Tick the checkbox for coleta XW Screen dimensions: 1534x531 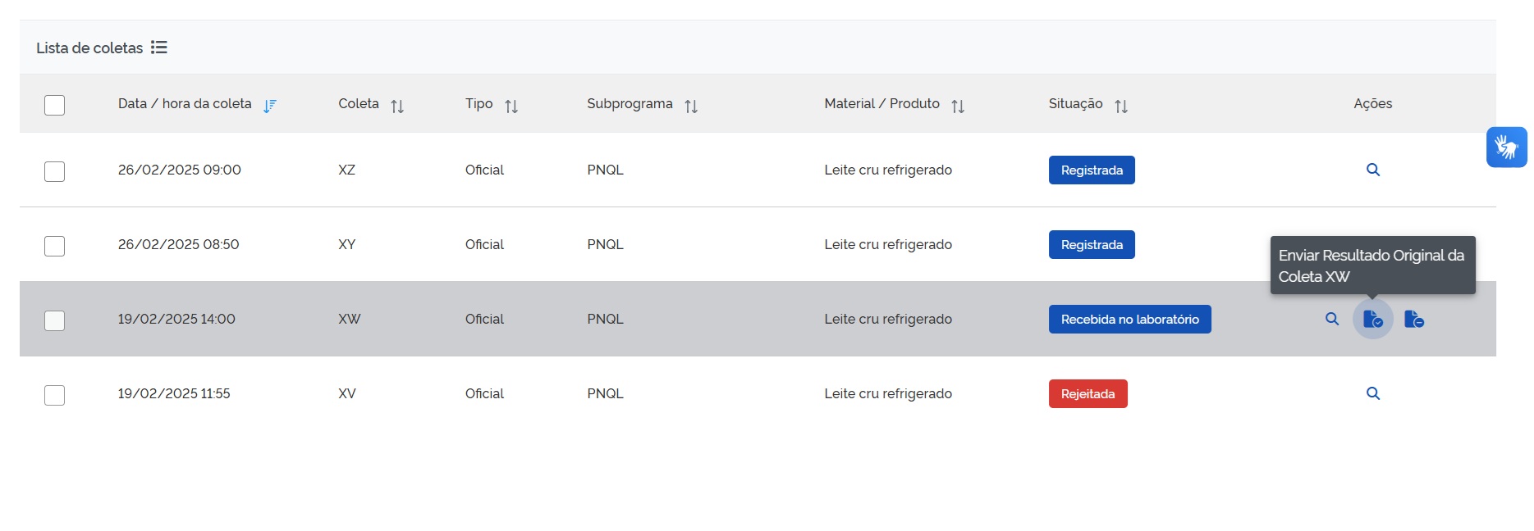[x=54, y=320]
